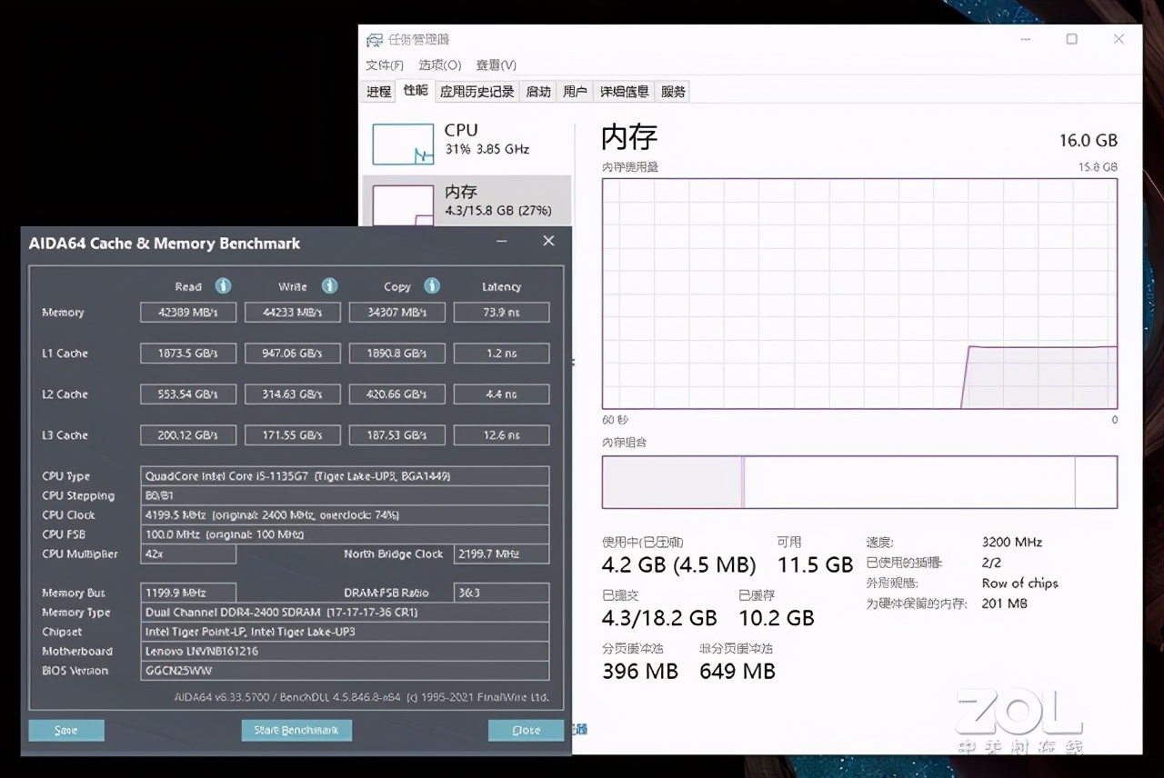
Task: Click the Task Manager title bar icon
Action: (375, 40)
